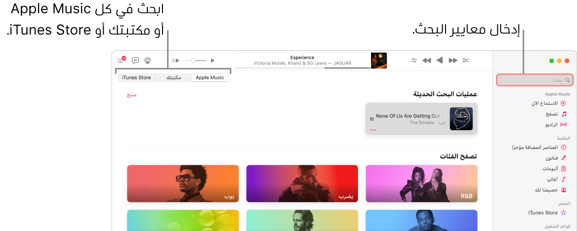Click the magnifying glass icon in search field
Screen dimensions: 577x231
click(567, 80)
